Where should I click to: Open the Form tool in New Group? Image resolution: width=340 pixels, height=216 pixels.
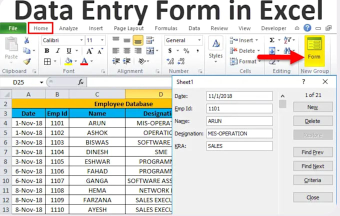tap(314, 50)
